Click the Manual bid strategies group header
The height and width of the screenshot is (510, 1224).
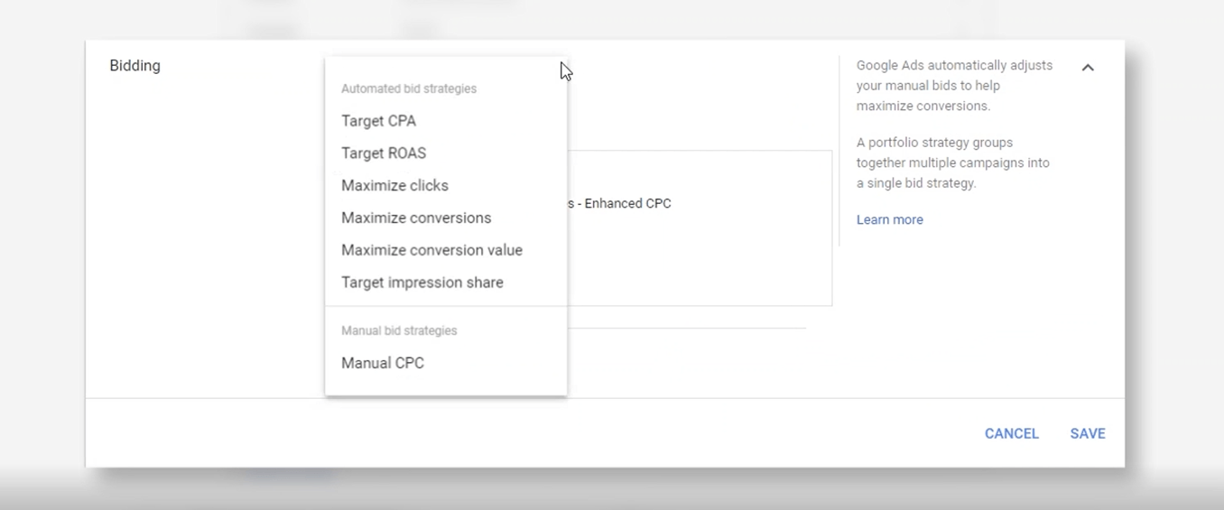pyautogui.click(x=399, y=330)
